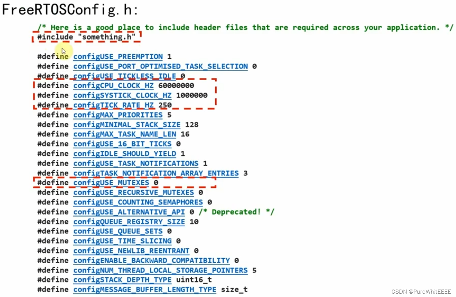Image resolution: width=456 pixels, height=297 pixels.
Task: Open configSTACK_DEPTH_TYPE link
Action: click(122, 280)
